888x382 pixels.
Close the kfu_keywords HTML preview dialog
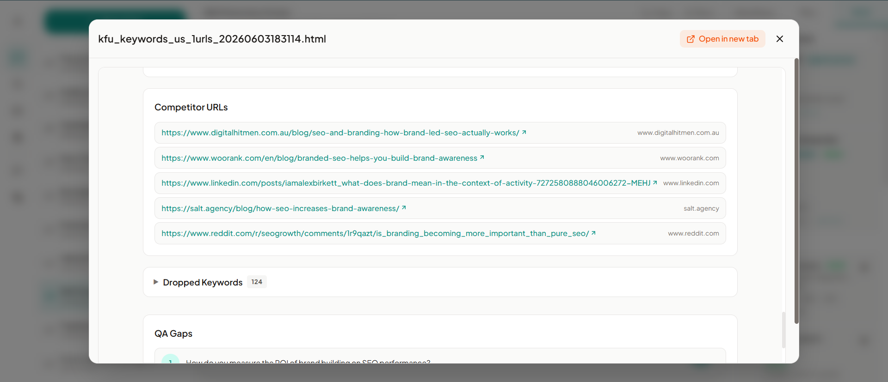click(780, 39)
